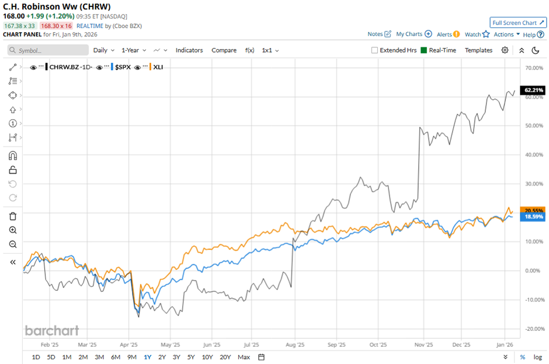Select the trend line drawing tool
The image size is (549, 364).
click(13, 67)
